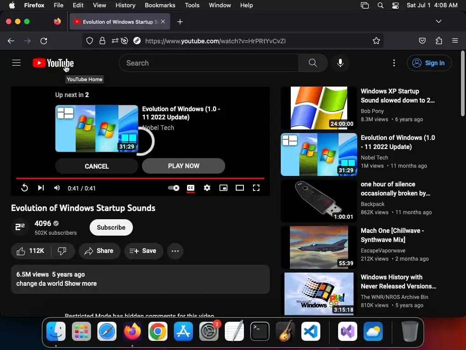The width and height of the screenshot is (466, 350).
Task: Open player settings gear
Action: [x=207, y=188]
